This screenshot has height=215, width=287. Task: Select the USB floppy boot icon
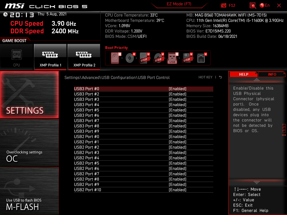[x=187, y=58]
